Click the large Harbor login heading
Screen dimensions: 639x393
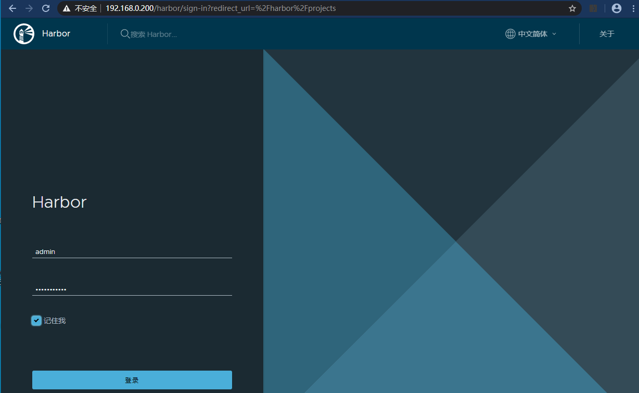point(59,202)
